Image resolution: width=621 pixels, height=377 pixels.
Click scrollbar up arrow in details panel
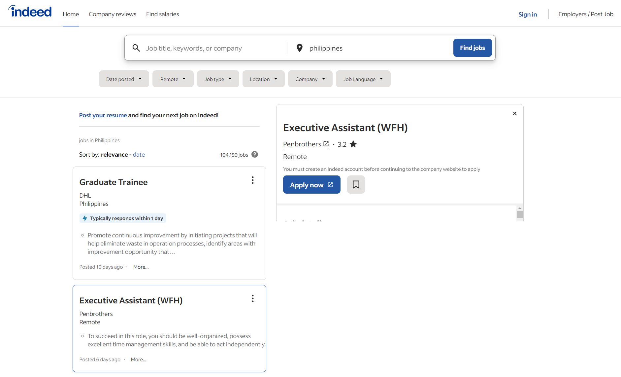coord(520,208)
